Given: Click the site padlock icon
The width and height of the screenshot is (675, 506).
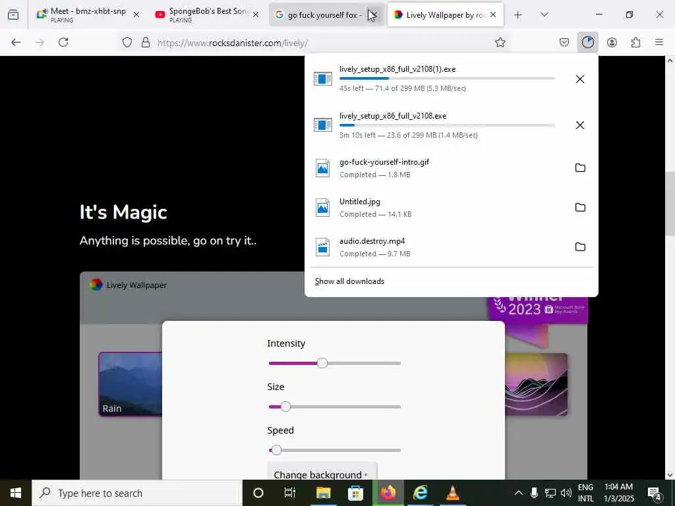Looking at the screenshot, I should tap(146, 42).
